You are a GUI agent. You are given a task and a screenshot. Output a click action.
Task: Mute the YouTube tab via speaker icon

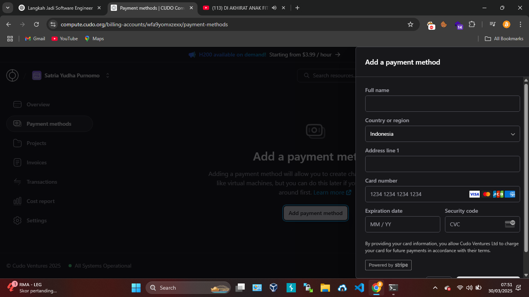(x=274, y=8)
